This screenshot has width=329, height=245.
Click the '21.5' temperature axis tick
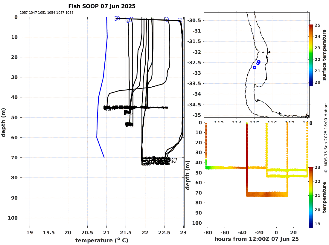click(x=126, y=233)
